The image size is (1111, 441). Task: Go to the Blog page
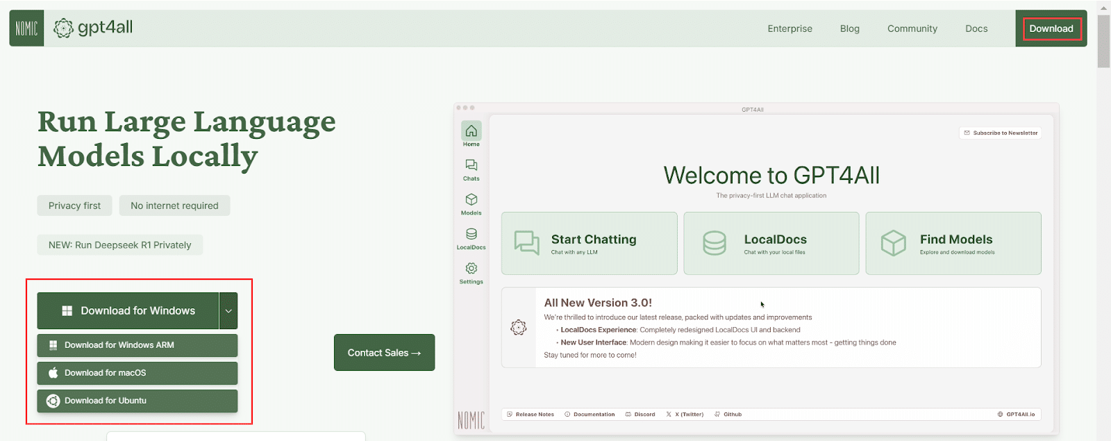tap(849, 28)
